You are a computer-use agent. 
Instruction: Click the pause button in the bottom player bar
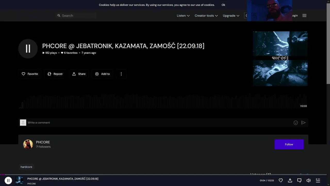click(8, 180)
